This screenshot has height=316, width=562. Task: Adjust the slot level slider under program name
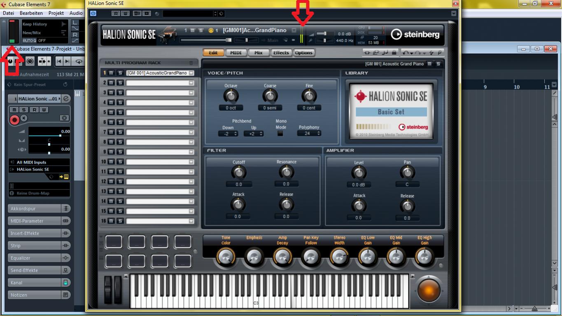pyautogui.click(x=206, y=40)
